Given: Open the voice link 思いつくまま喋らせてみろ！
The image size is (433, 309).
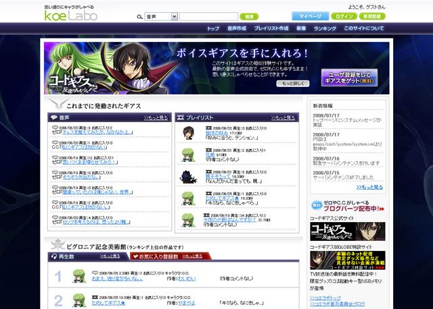Looking at the screenshot, I should click(x=89, y=162).
